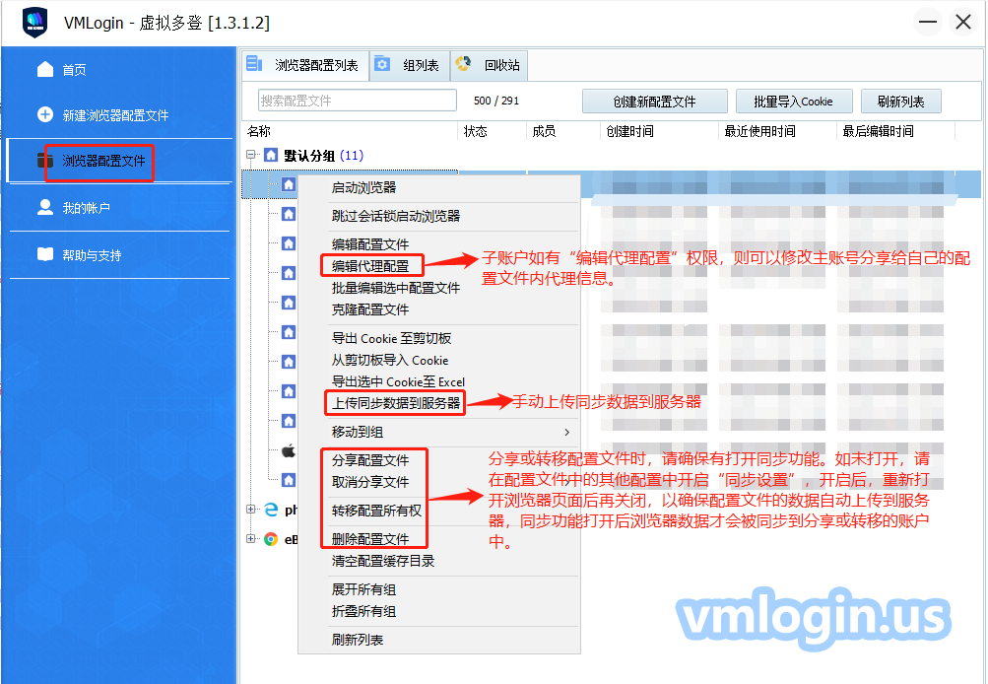Viewport: 988px width, 684px height.
Task: Click the Home icon in the sidebar
Action: pyautogui.click(x=45, y=69)
